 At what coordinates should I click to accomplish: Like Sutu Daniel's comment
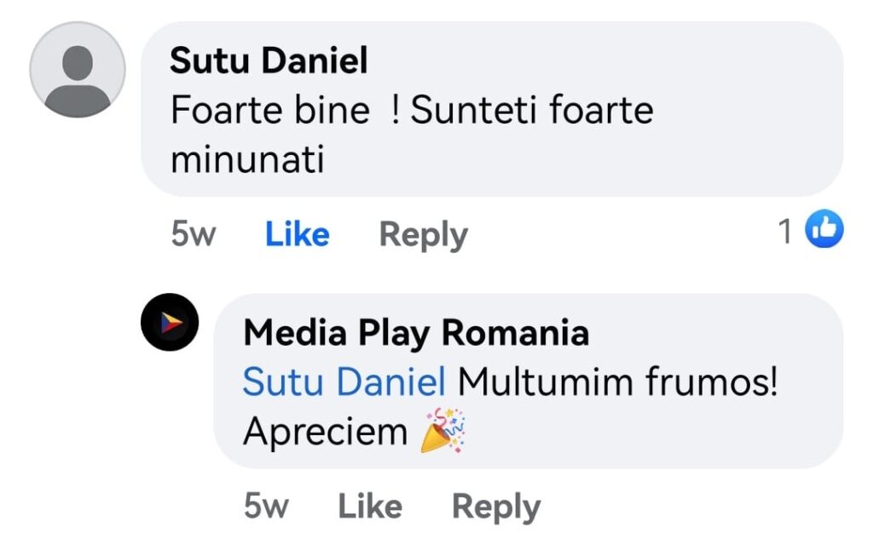pyautogui.click(x=297, y=234)
